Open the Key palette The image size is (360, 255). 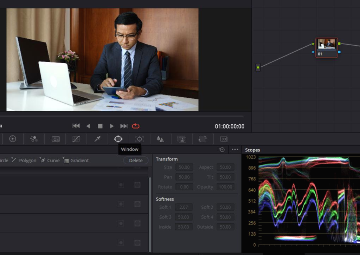point(181,139)
